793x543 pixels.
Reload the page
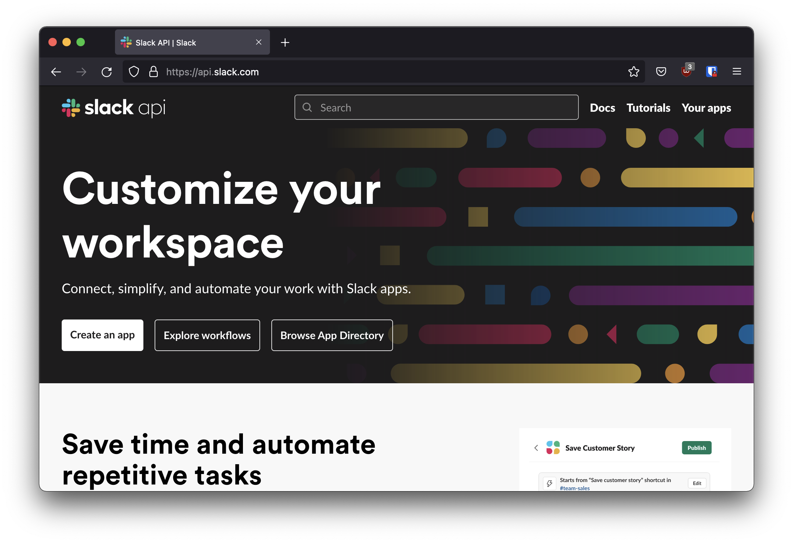(107, 71)
